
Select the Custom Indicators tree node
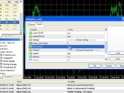(7, 71)
